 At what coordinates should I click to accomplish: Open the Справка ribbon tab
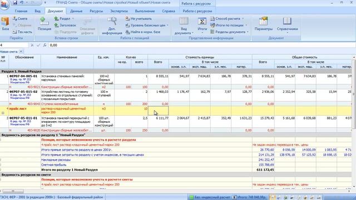(168, 11)
